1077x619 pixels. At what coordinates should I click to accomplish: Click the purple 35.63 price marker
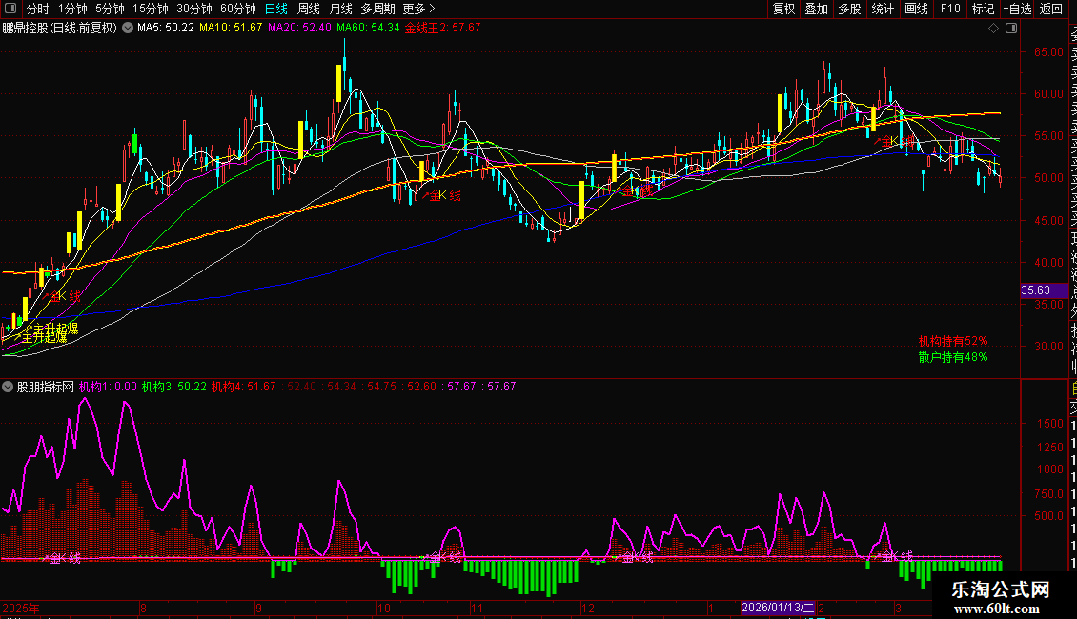coord(1035,290)
